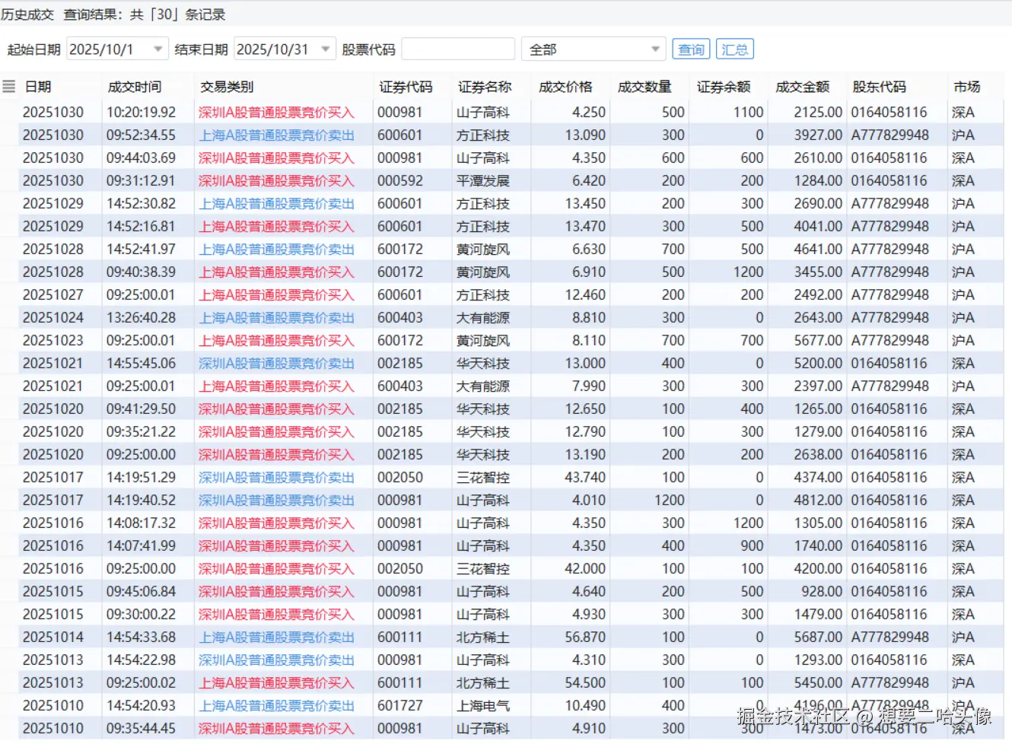Click the 证券名称 column header
This screenshot has height=747, width=1012.
(485, 86)
